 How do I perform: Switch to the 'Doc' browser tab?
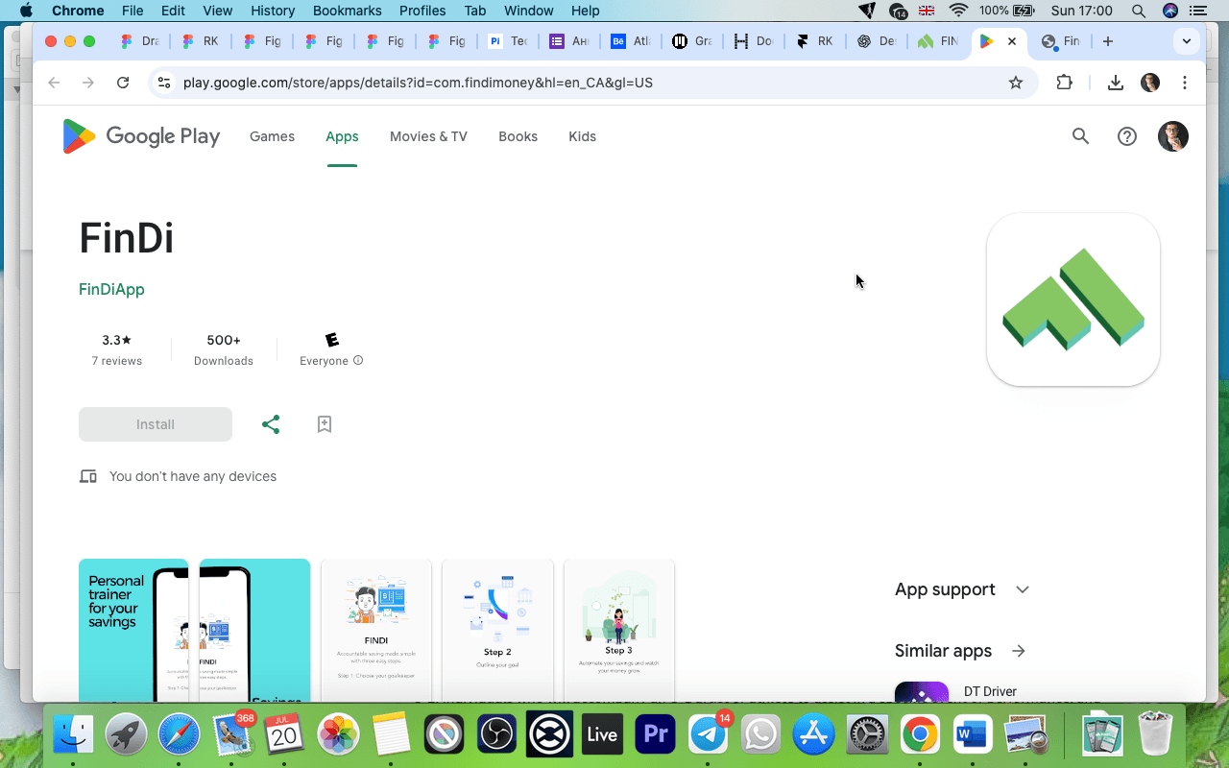pyautogui.click(x=754, y=41)
